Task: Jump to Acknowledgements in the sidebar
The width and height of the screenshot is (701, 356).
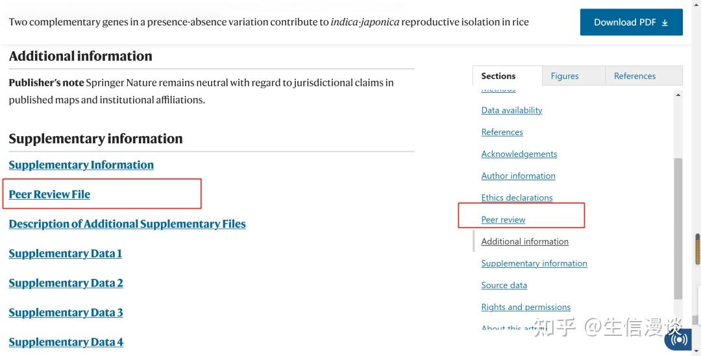Action: (x=519, y=154)
